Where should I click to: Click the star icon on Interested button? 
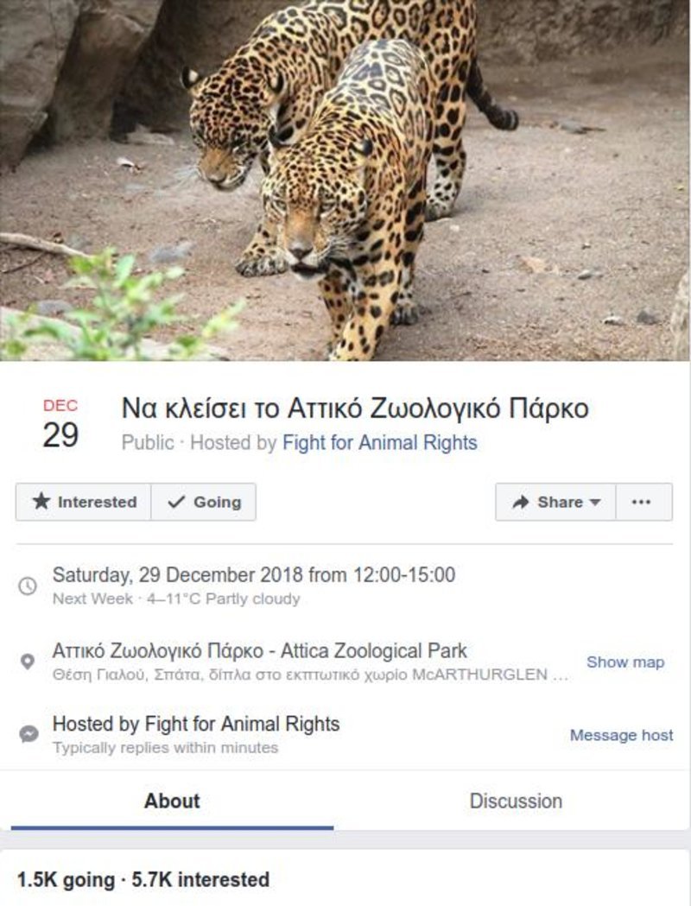pyautogui.click(x=41, y=502)
